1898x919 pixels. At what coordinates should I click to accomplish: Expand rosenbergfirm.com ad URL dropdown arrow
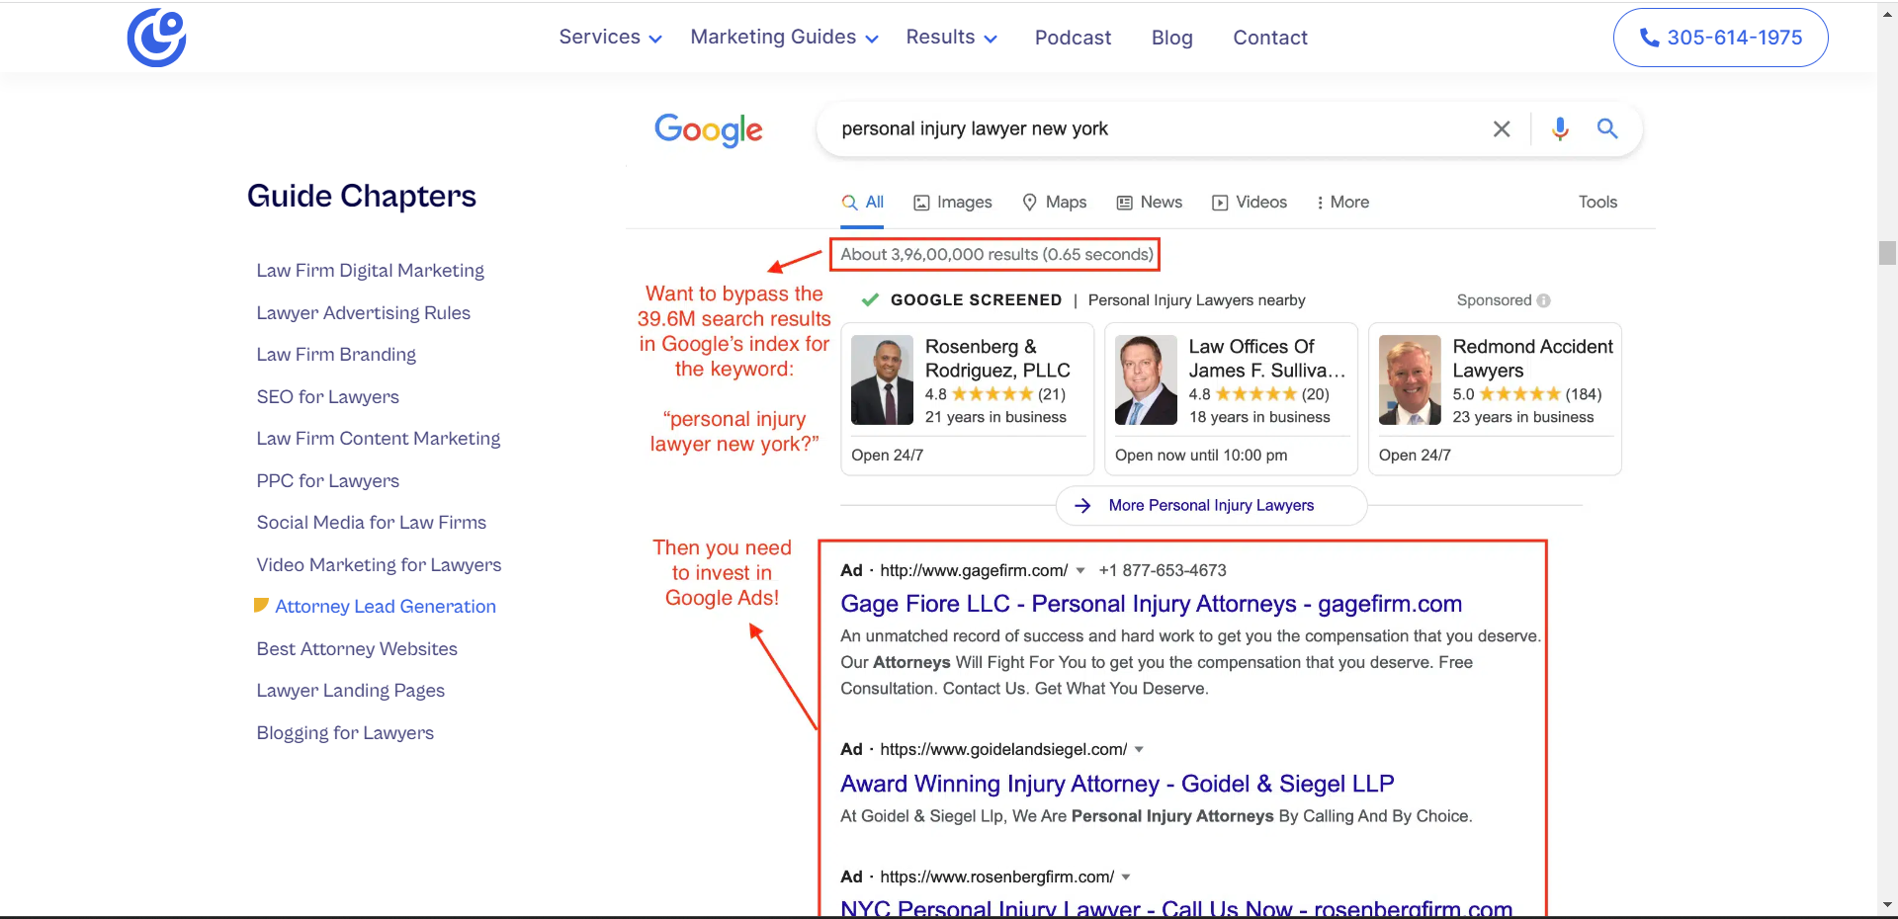click(1126, 877)
